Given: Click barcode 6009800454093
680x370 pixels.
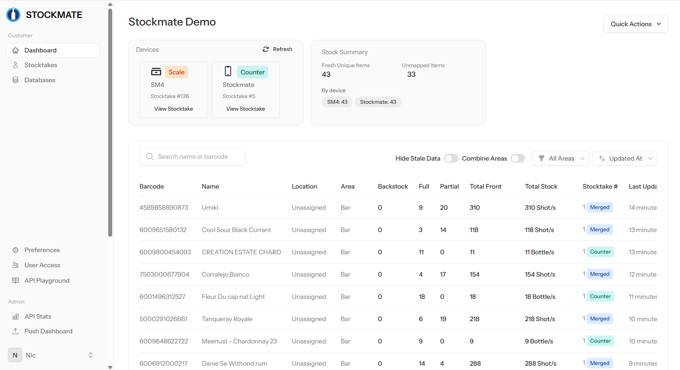Looking at the screenshot, I should pos(165,252).
